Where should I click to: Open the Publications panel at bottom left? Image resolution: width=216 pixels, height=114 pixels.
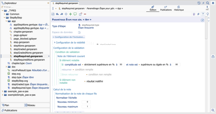pyautogui.click(x=25, y=110)
